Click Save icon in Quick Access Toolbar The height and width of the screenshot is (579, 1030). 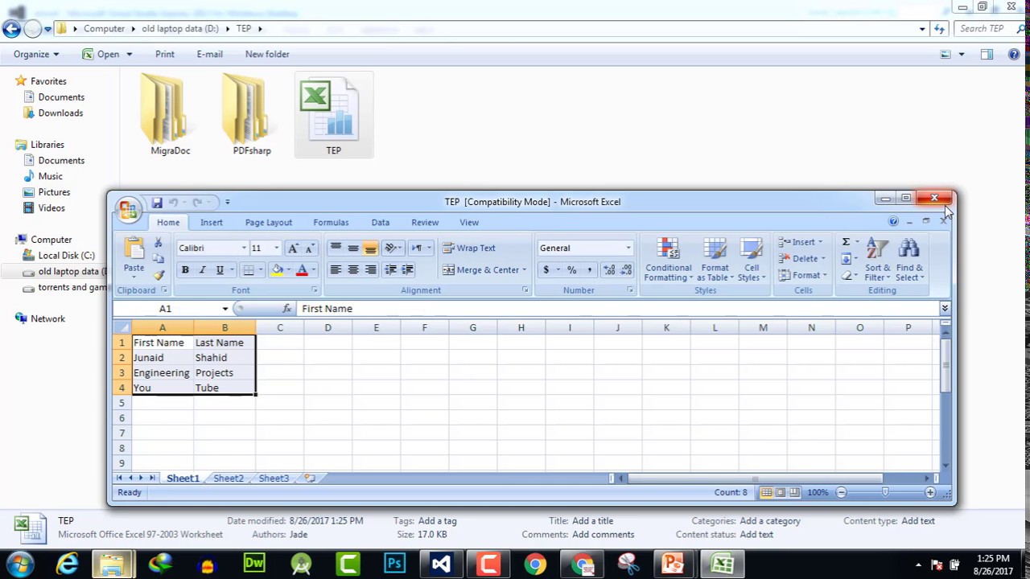pos(157,203)
